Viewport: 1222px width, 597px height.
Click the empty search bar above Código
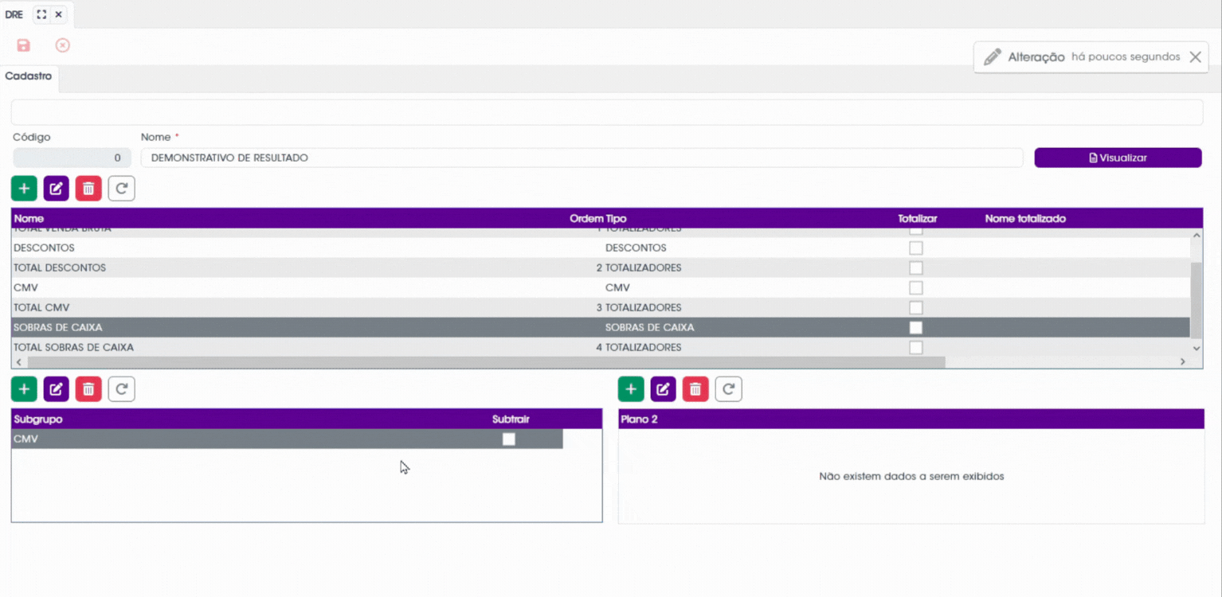click(606, 112)
